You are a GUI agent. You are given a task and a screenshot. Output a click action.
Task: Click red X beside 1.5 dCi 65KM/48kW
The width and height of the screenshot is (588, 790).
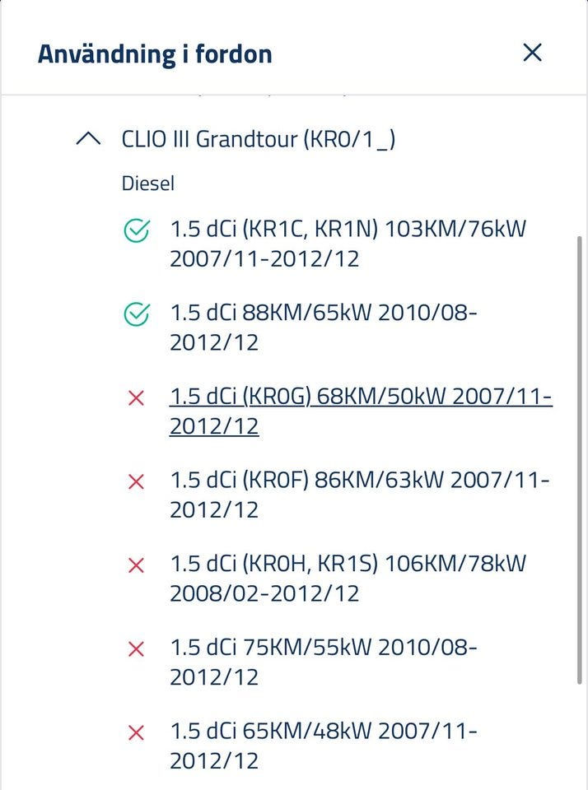(137, 732)
